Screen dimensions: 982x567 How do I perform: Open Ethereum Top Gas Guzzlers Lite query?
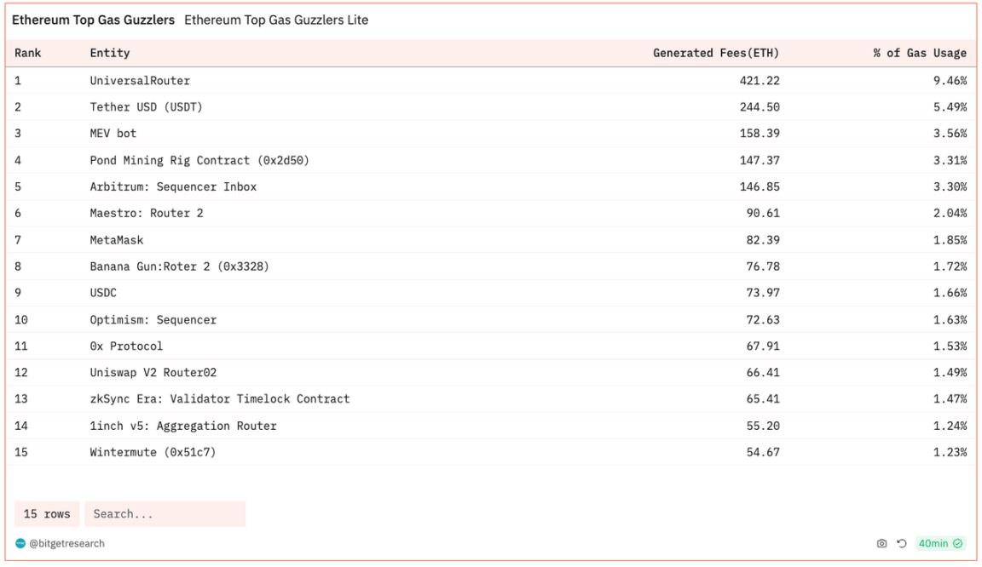(276, 20)
